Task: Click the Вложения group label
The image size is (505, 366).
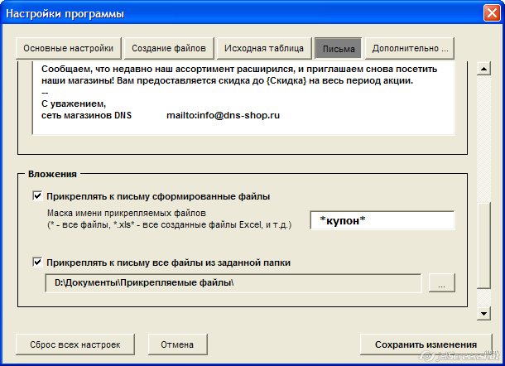Action: coord(52,174)
